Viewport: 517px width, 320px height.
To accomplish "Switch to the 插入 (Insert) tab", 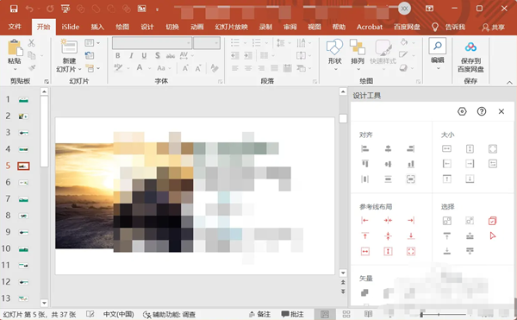I will [x=97, y=27].
